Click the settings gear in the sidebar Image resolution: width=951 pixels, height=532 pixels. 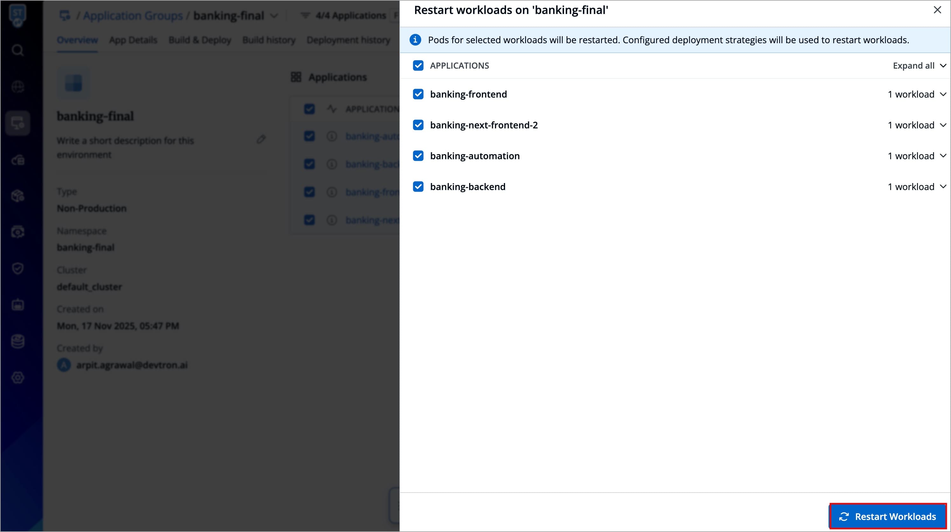point(17,378)
